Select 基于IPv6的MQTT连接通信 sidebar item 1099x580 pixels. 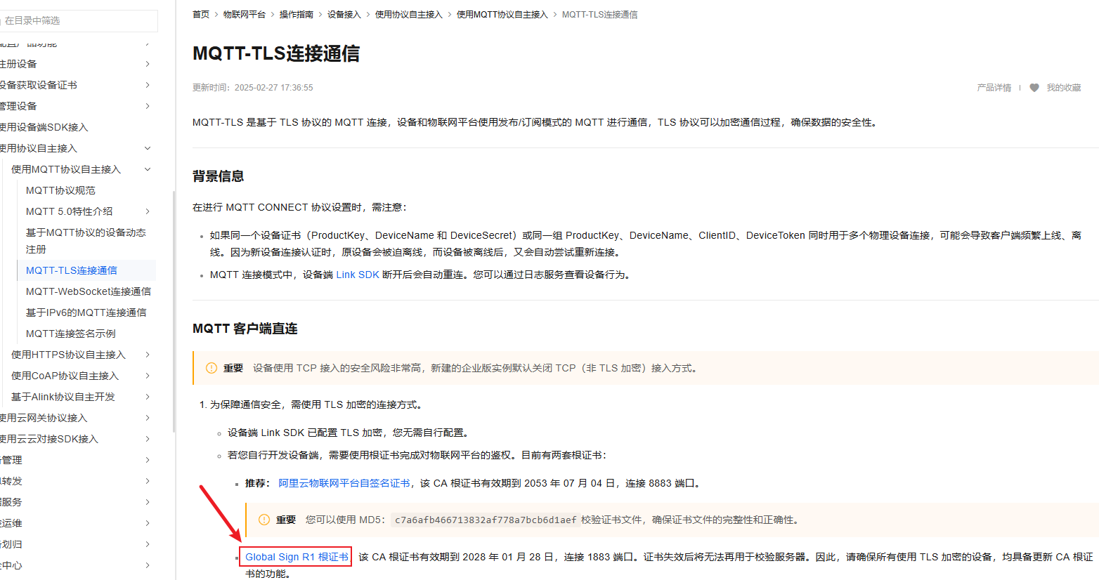pyautogui.click(x=86, y=312)
